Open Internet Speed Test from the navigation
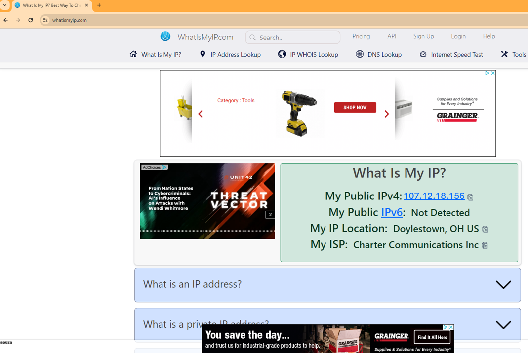This screenshot has height=353, width=528. pyautogui.click(x=457, y=54)
